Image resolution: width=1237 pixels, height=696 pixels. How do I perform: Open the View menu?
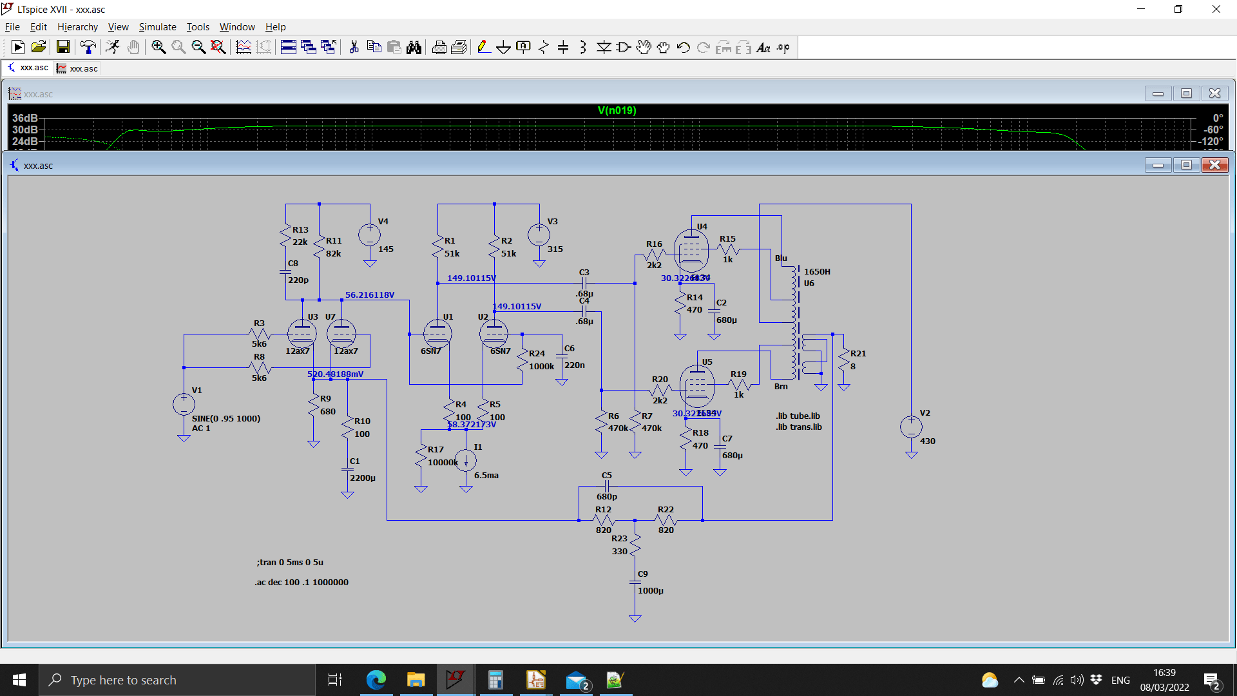pyautogui.click(x=118, y=26)
